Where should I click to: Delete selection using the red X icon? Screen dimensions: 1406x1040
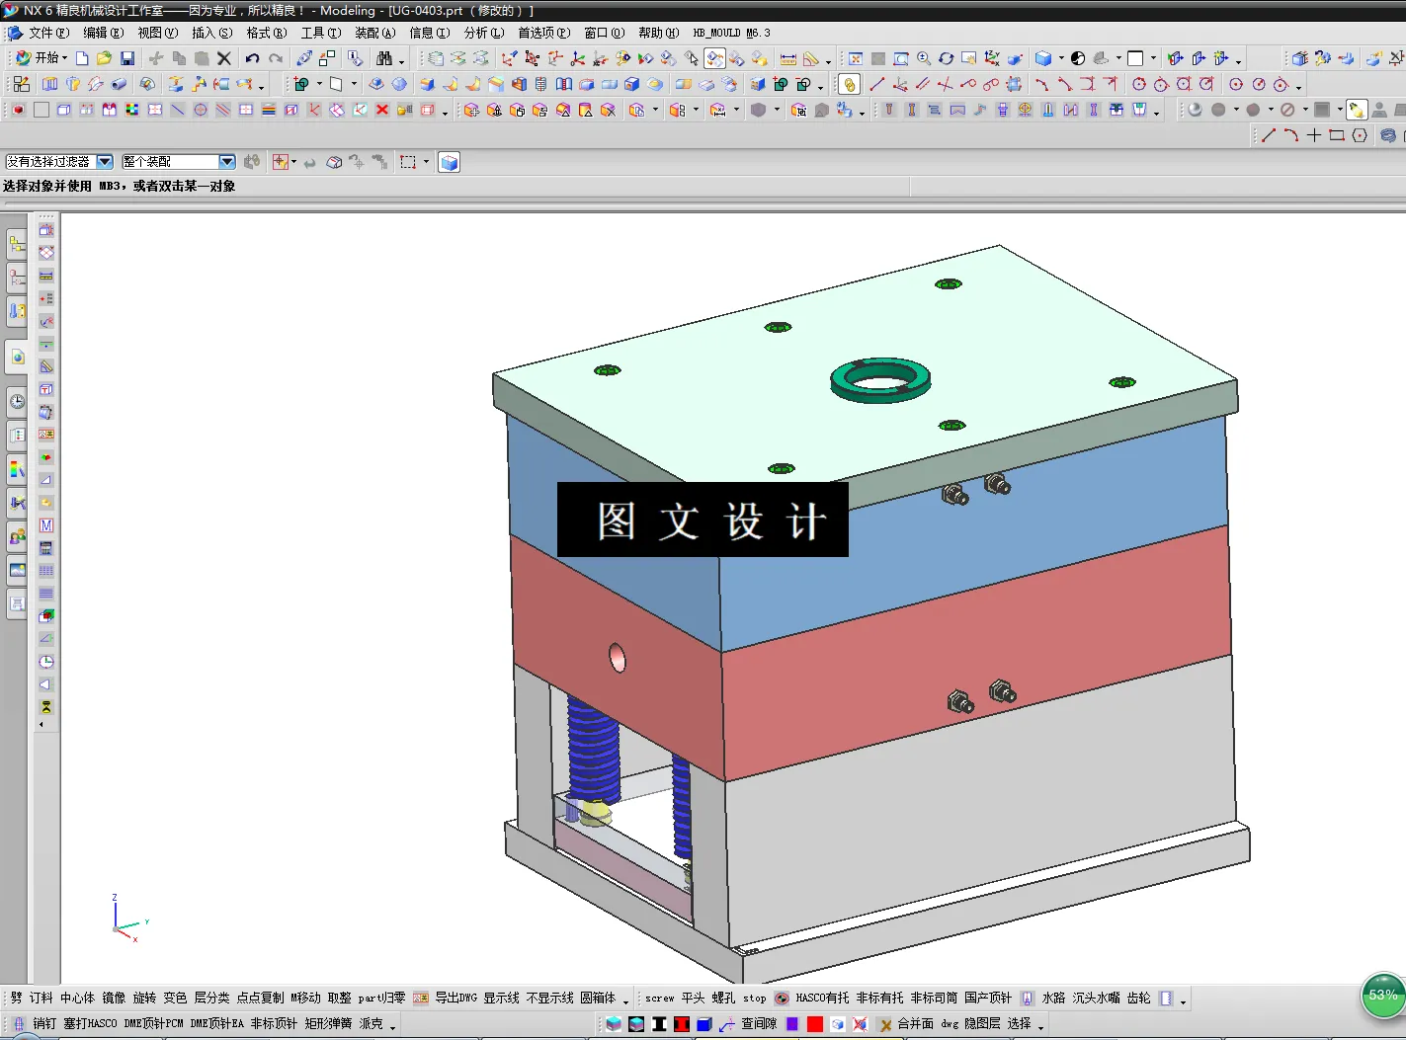[223, 57]
